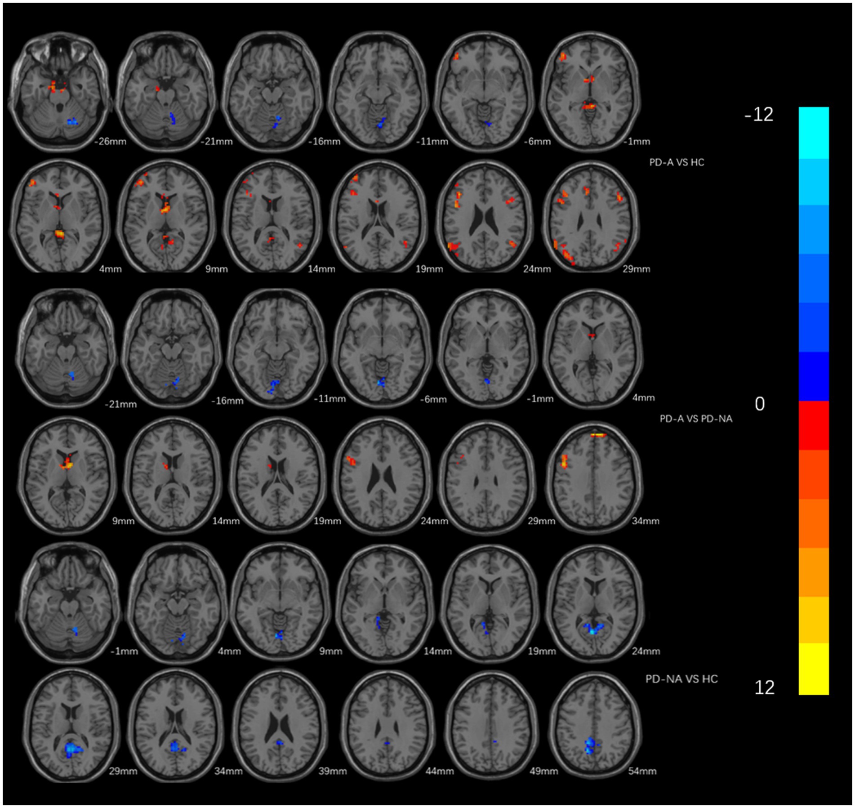Select the -6mm slice in PD-A VS HC group
Image resolution: width=855 pixels, height=808 pixels.
pos(485,92)
